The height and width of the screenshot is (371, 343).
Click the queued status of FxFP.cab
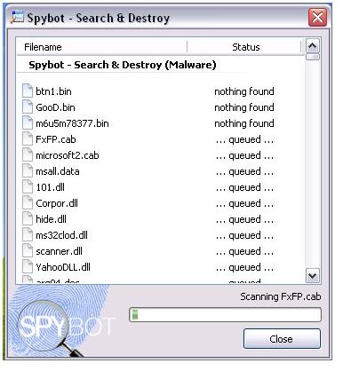coord(244,139)
